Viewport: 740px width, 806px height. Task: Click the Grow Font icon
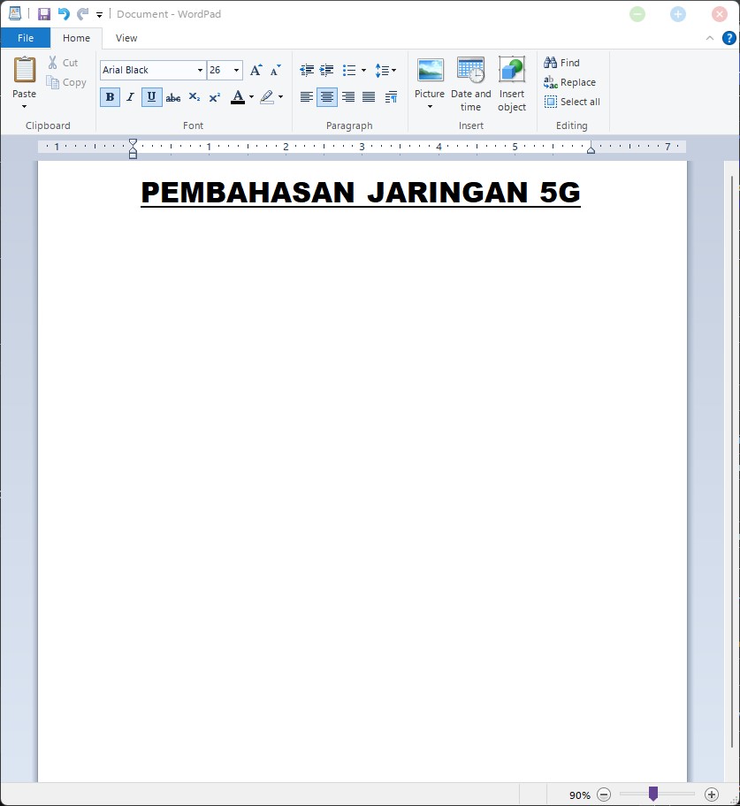click(255, 70)
